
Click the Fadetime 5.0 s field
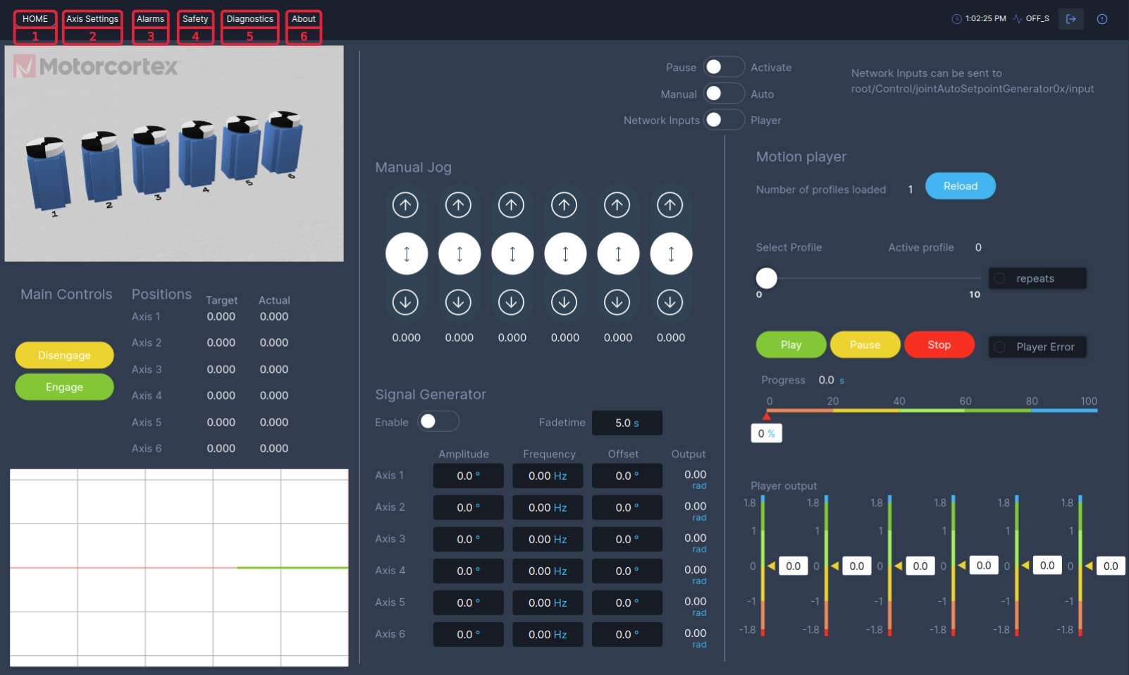pyautogui.click(x=627, y=423)
